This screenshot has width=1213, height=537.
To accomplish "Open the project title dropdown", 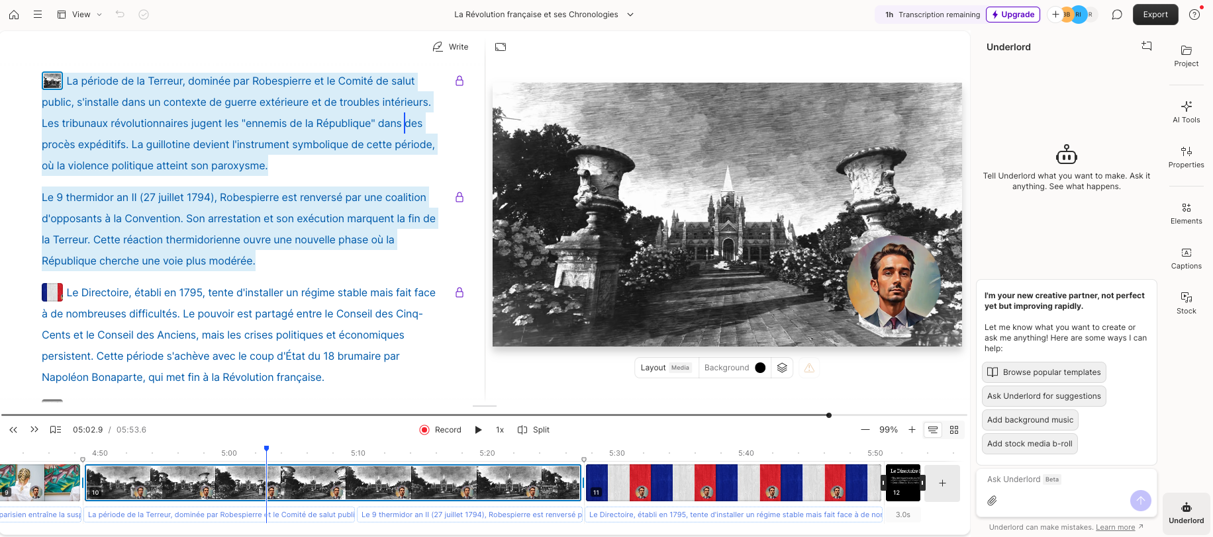I will [x=630, y=15].
